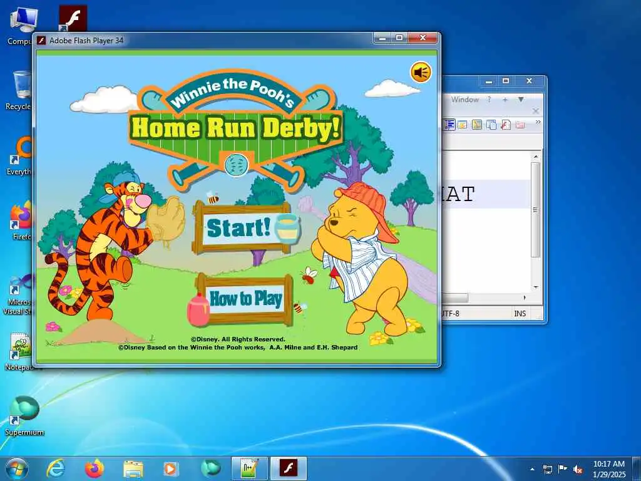
Task: Open the taskbar clock showing 10:17 AM
Action: (x=609, y=469)
